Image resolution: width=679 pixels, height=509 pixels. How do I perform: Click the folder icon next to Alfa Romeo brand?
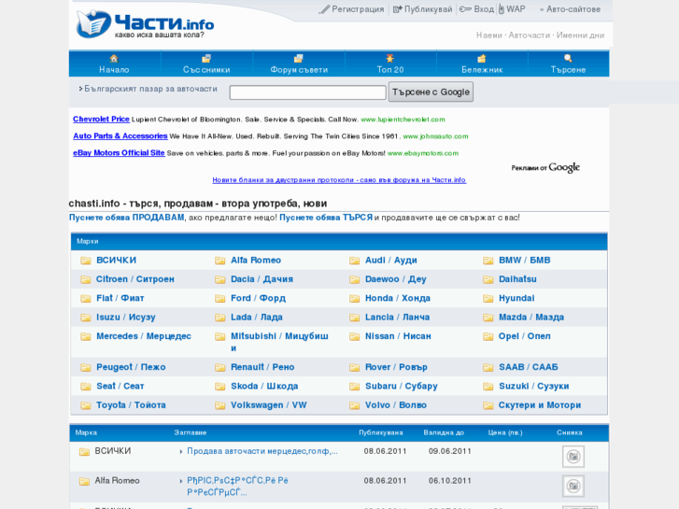click(x=220, y=261)
